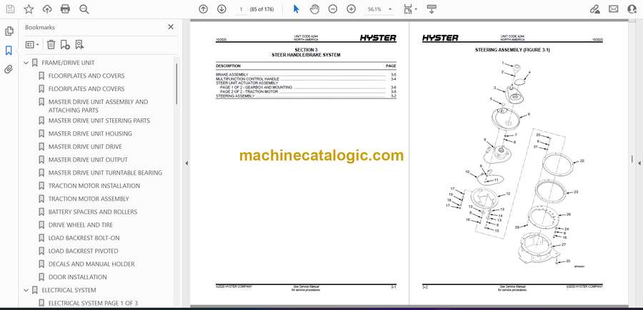The width and height of the screenshot is (643, 310).
Task: Open the second FLOORPLATES AND COVERS bookmark
Action: click(86, 89)
